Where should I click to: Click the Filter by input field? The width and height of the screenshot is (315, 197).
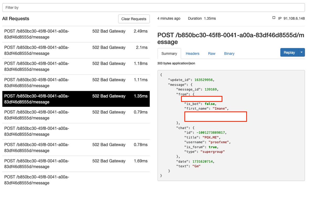[x=154, y=8]
